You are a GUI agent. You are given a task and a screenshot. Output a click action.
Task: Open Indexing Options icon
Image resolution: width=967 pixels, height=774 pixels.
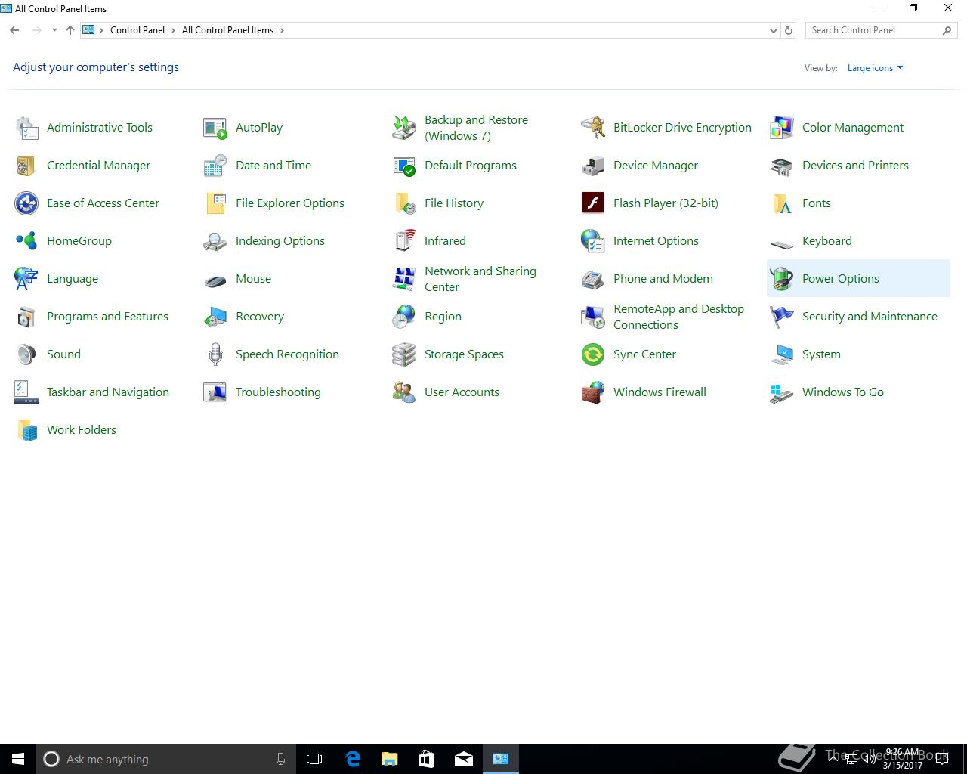coord(215,241)
